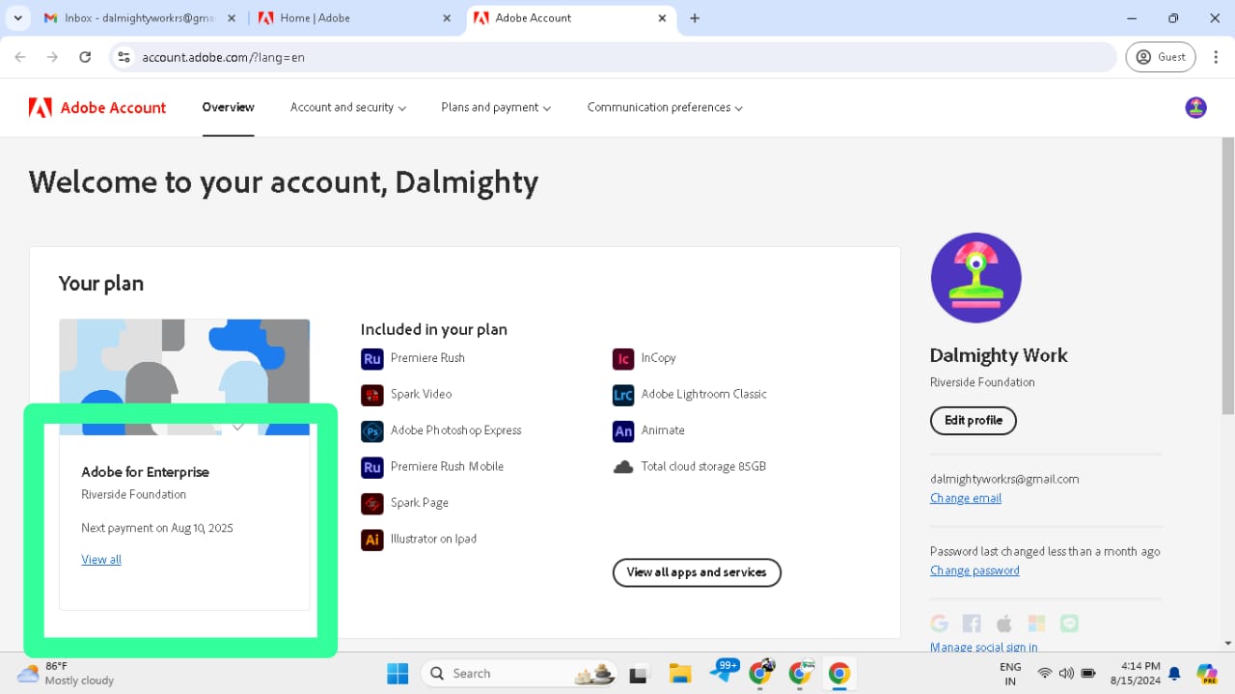Reload the page with the browser refresh icon
The height and width of the screenshot is (694, 1235).
(85, 57)
